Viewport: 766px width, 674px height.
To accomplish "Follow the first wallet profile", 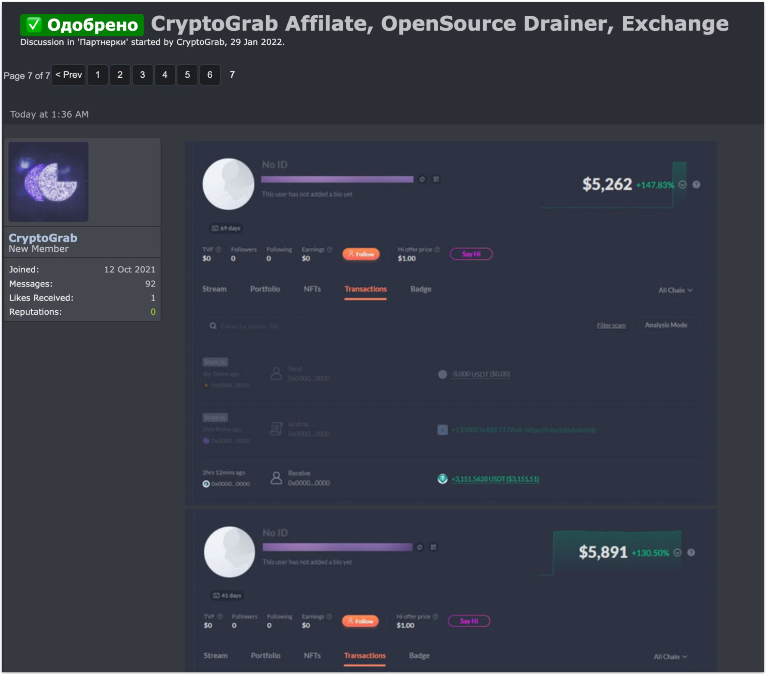I will click(x=361, y=254).
